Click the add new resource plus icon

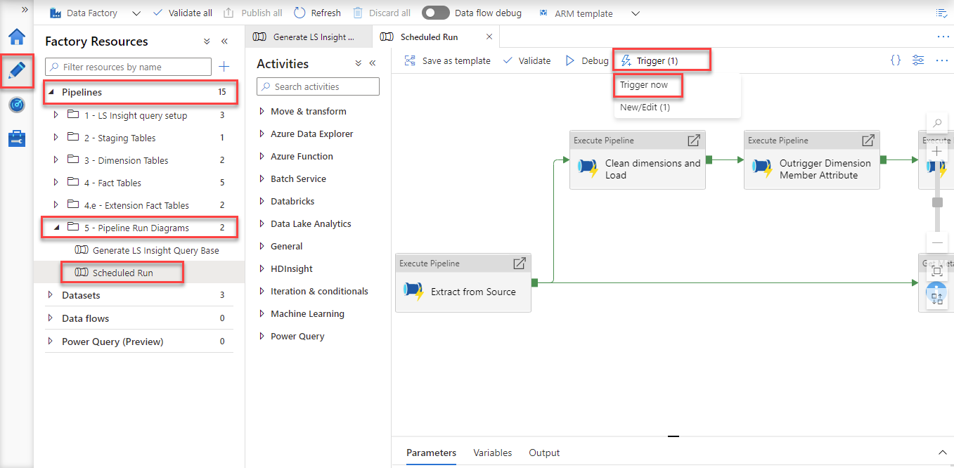tap(224, 67)
